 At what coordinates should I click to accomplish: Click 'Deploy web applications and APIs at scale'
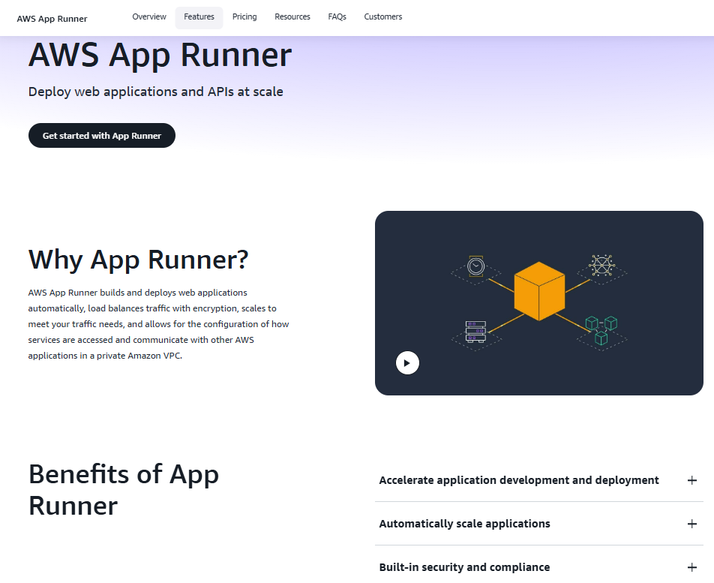point(156,92)
